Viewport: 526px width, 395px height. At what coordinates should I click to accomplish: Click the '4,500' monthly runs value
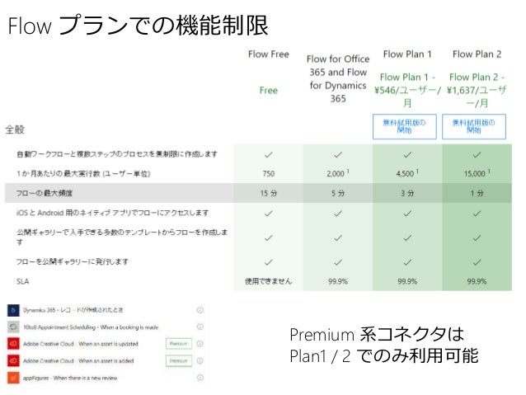tap(406, 173)
